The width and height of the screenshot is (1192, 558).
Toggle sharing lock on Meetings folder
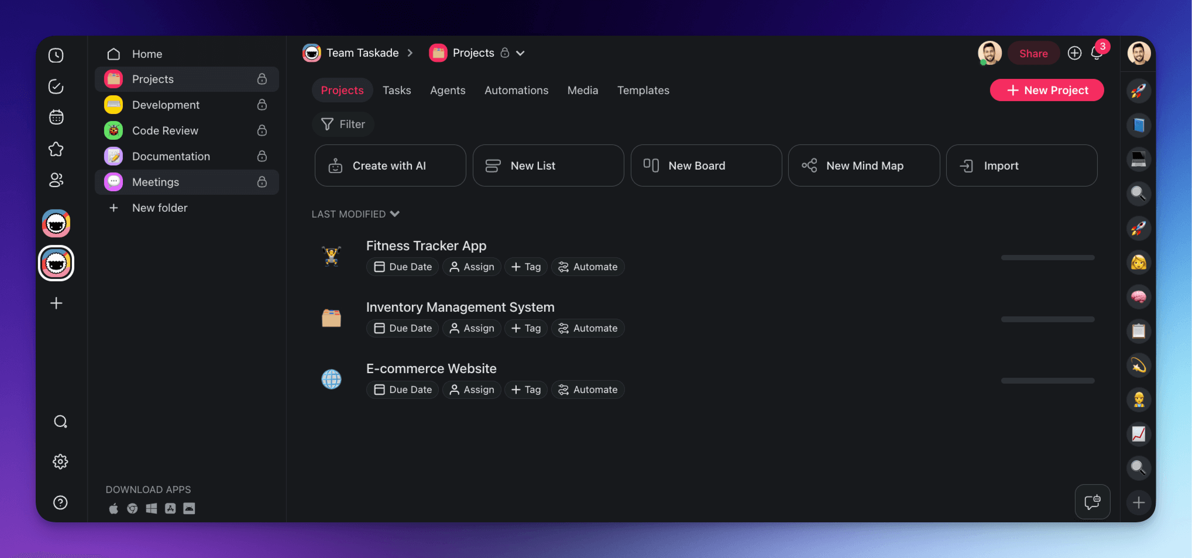(x=262, y=182)
